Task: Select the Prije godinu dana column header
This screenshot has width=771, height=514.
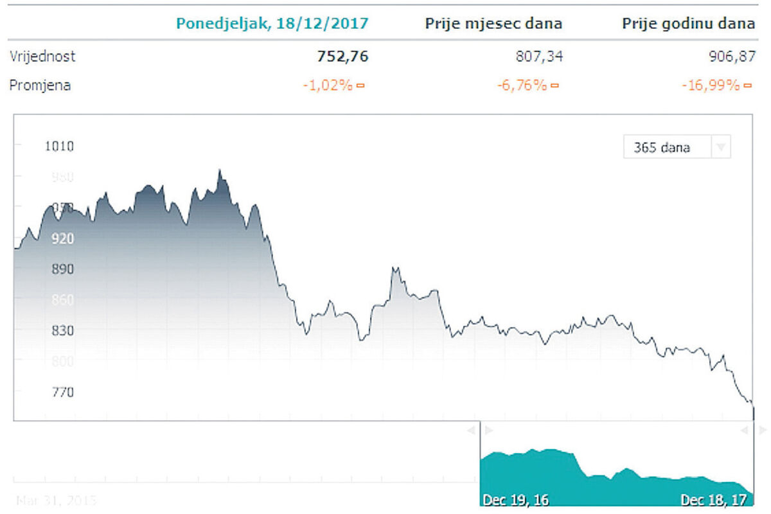Action: click(x=688, y=24)
